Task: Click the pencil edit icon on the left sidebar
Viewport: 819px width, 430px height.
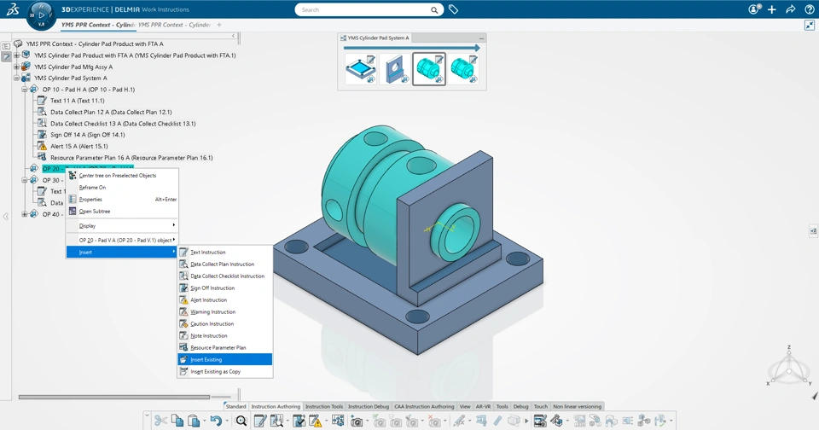Action: coord(6,57)
